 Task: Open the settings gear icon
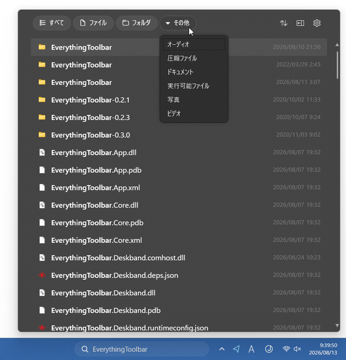pyautogui.click(x=317, y=23)
